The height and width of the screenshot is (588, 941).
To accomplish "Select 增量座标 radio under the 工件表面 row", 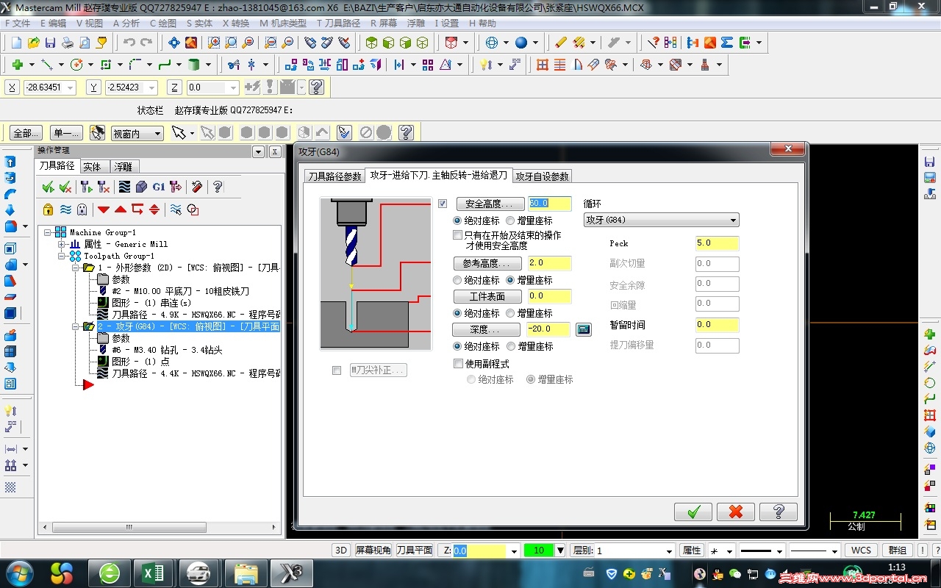I will tap(510, 313).
